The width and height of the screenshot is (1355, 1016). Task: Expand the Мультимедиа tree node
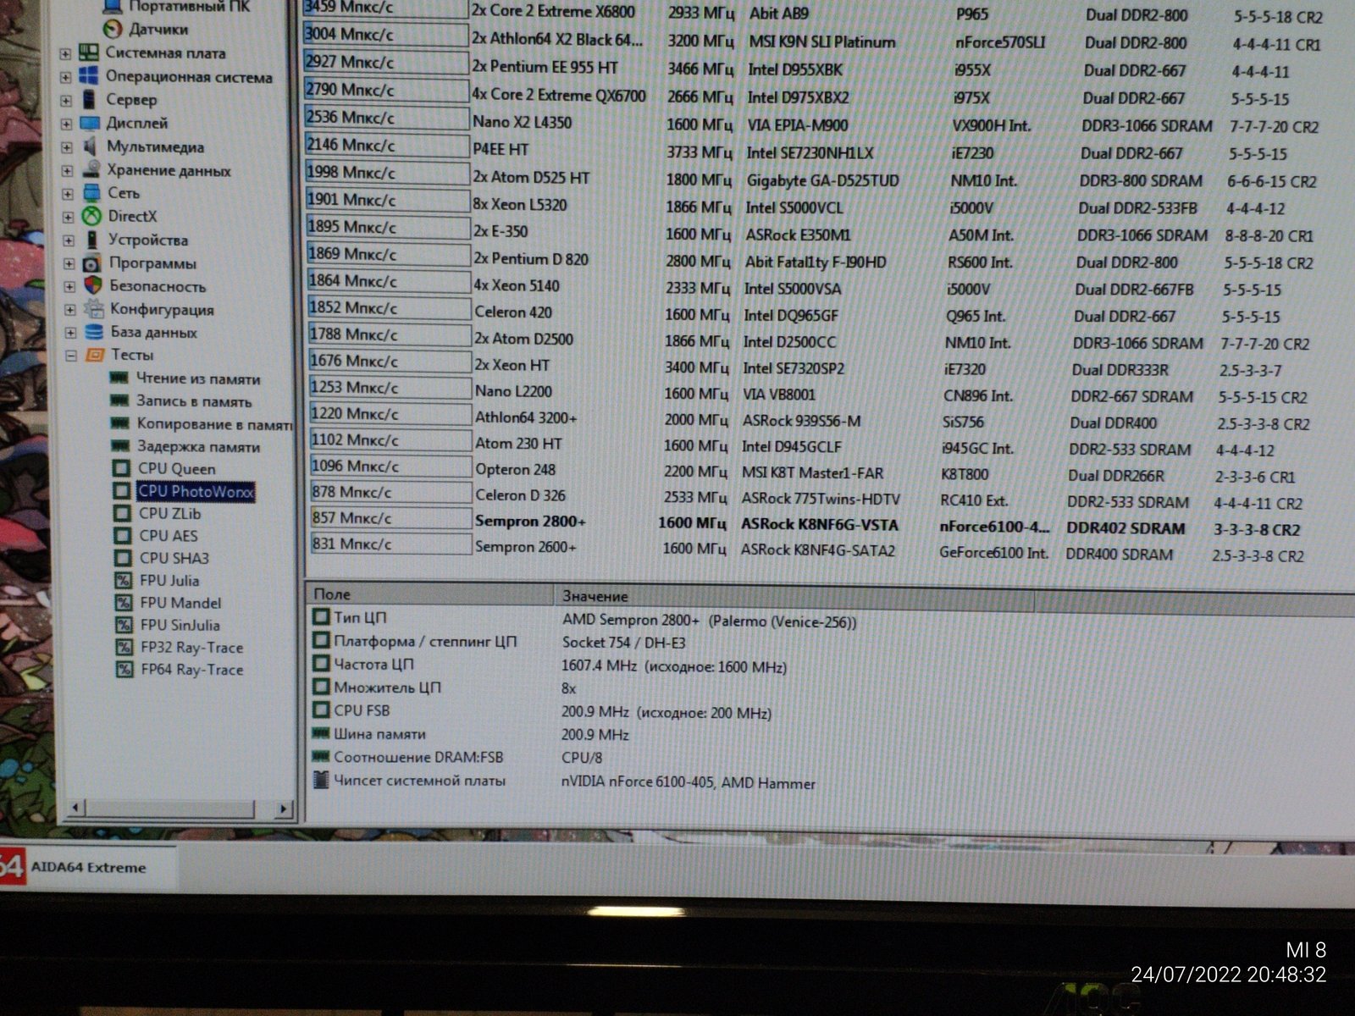(x=67, y=147)
